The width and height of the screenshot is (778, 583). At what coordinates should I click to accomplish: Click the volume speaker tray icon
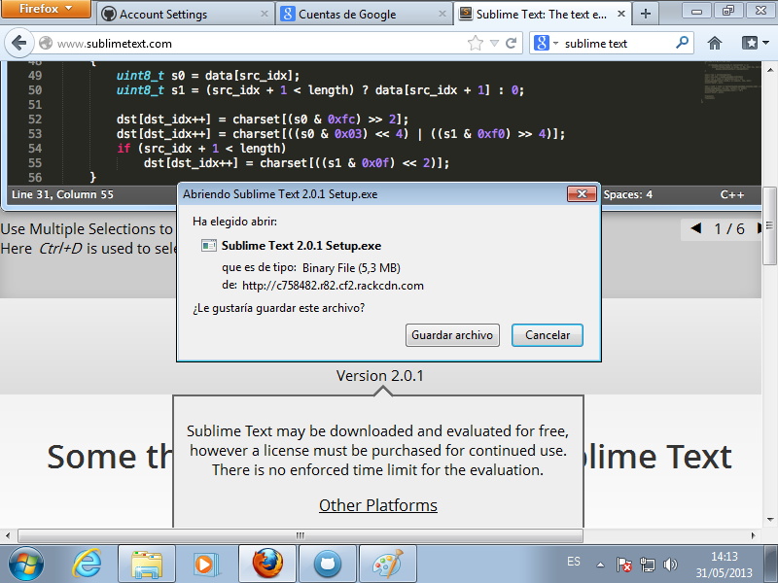tap(670, 565)
